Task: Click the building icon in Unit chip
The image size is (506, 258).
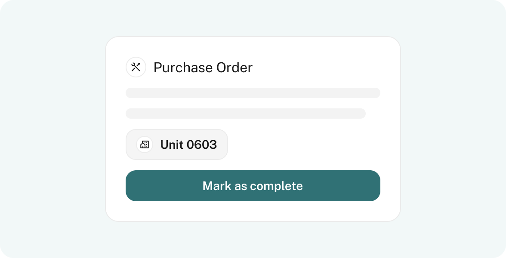Action: 145,144
